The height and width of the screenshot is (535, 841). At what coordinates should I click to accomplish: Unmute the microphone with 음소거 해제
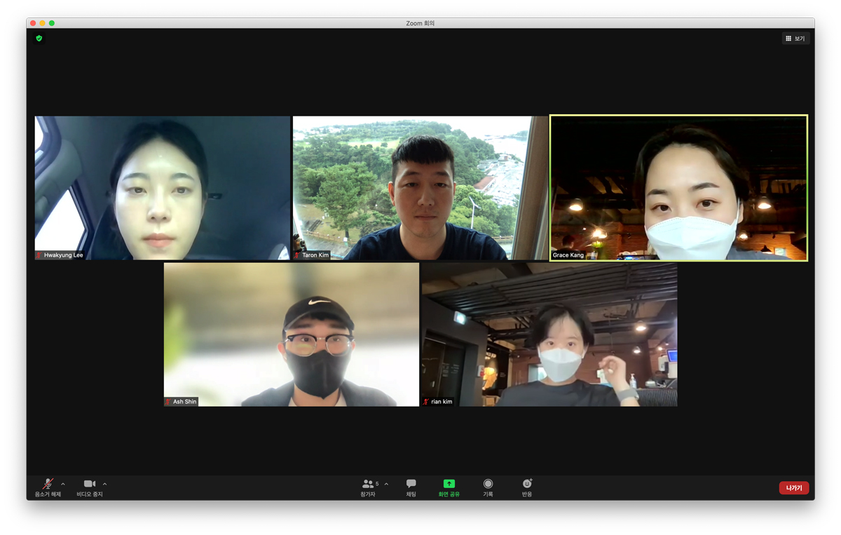pyautogui.click(x=48, y=487)
